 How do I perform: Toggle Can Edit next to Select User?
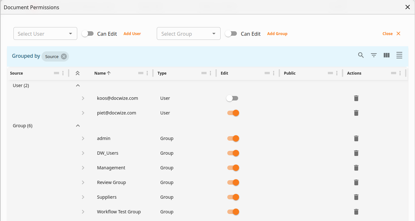pos(87,33)
